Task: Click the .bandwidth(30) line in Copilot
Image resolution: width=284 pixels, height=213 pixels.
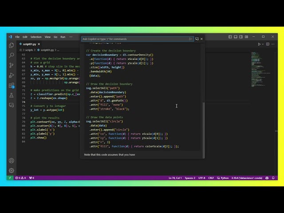Action: 100,71
